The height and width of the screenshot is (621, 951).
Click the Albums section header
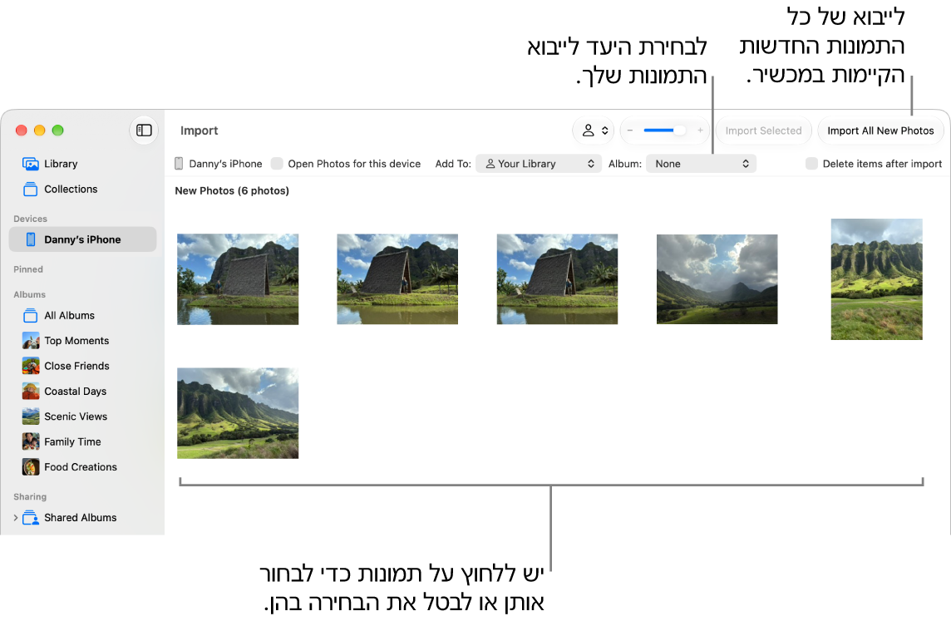pos(30,295)
